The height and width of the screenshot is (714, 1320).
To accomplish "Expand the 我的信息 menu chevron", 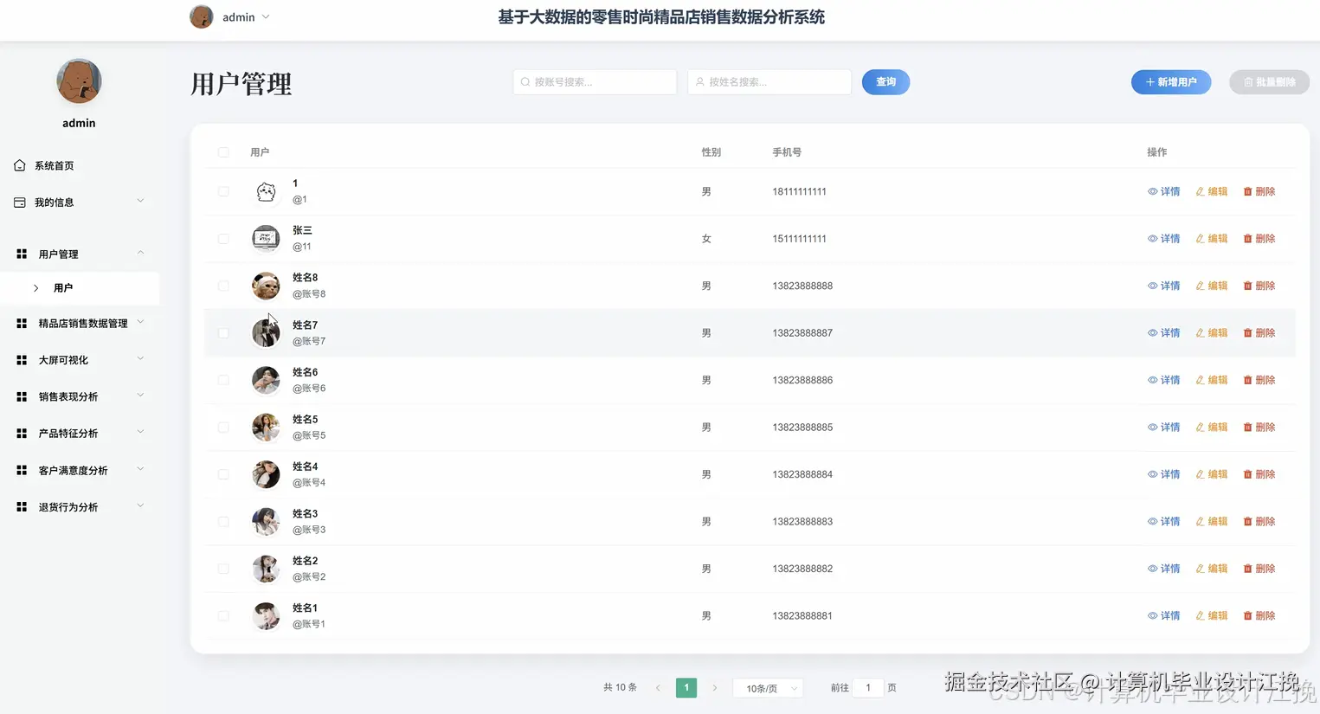I will tap(140, 201).
